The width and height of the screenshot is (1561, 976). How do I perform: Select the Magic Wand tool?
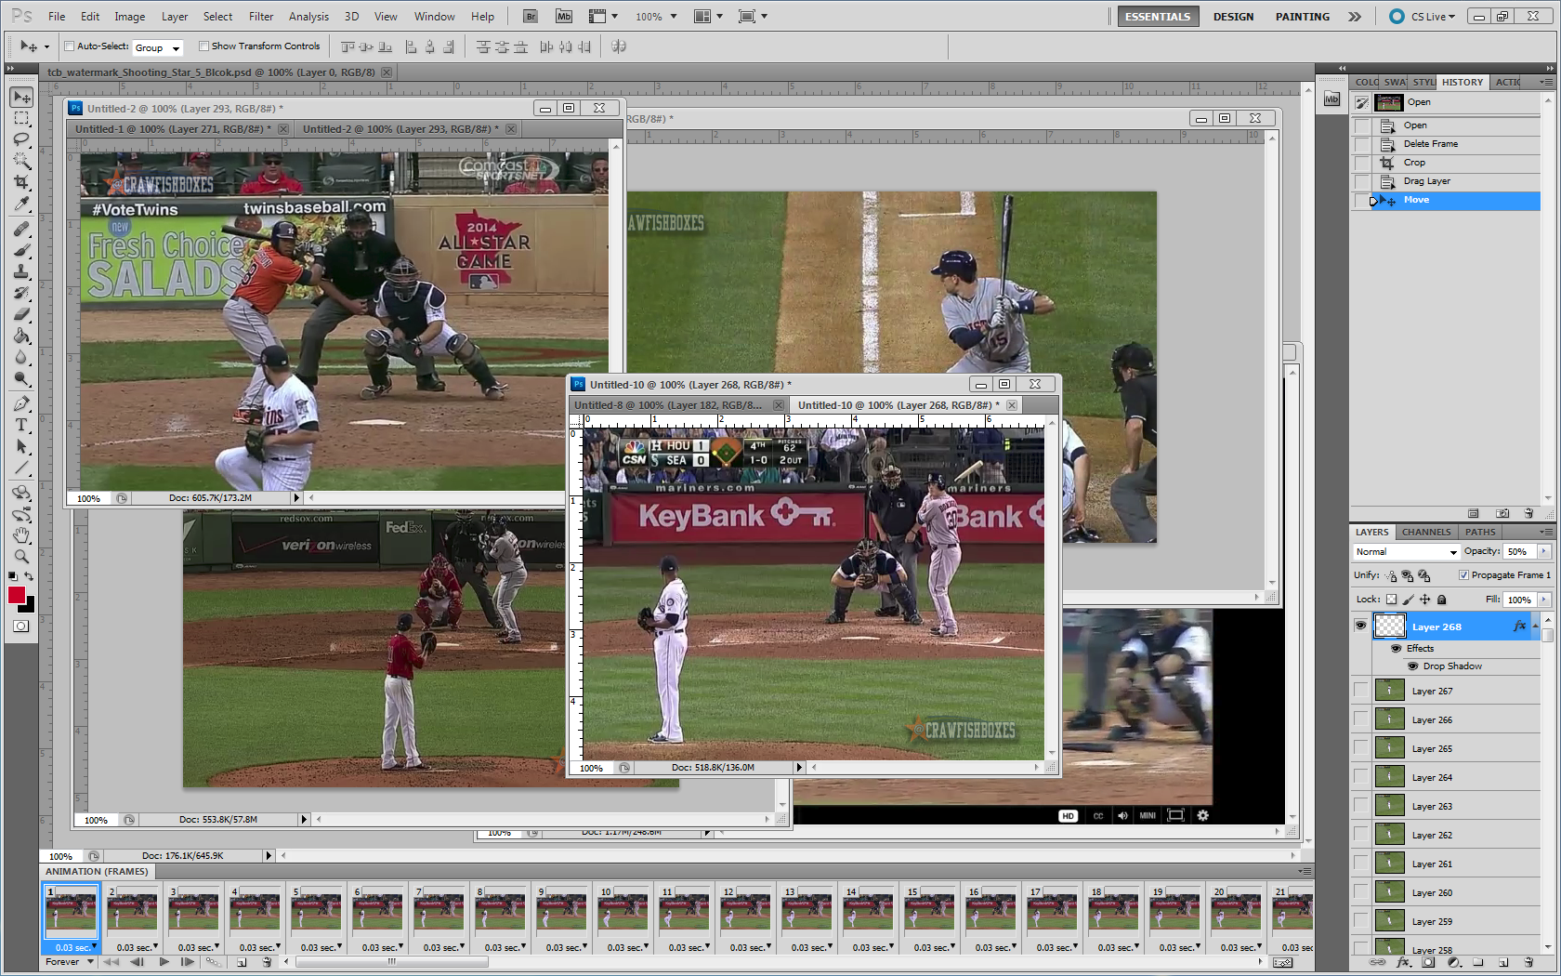click(22, 161)
